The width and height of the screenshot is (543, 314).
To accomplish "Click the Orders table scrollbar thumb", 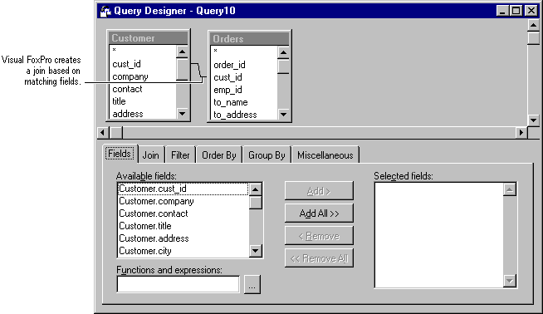I will (283, 66).
